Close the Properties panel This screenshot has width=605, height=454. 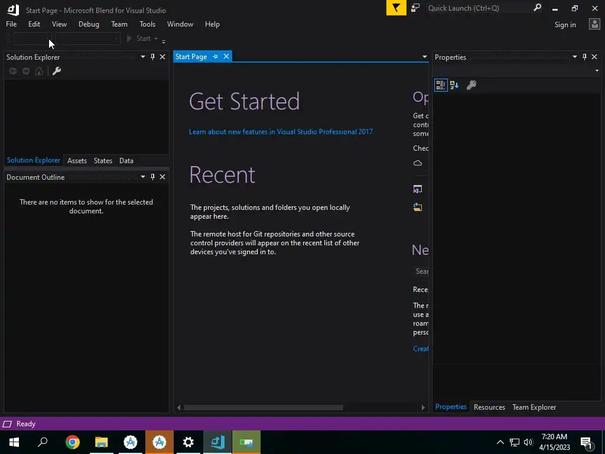(x=594, y=57)
